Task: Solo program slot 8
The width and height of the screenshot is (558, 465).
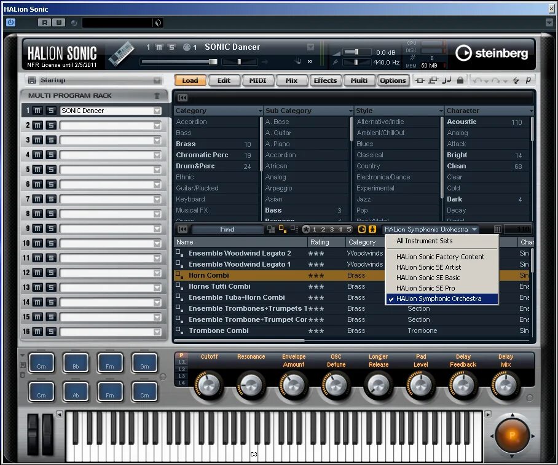Action: click(x=51, y=214)
